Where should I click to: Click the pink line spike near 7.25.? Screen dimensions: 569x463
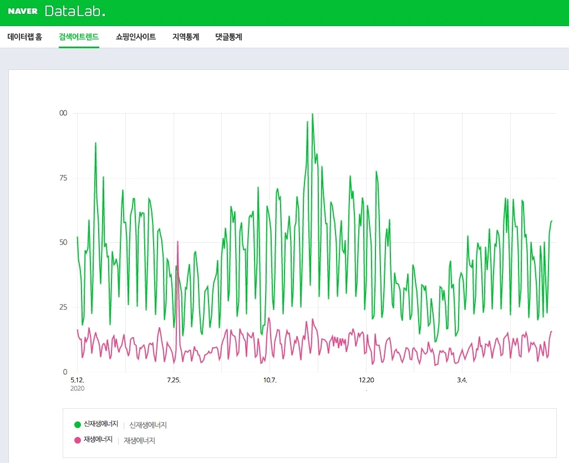click(x=178, y=242)
